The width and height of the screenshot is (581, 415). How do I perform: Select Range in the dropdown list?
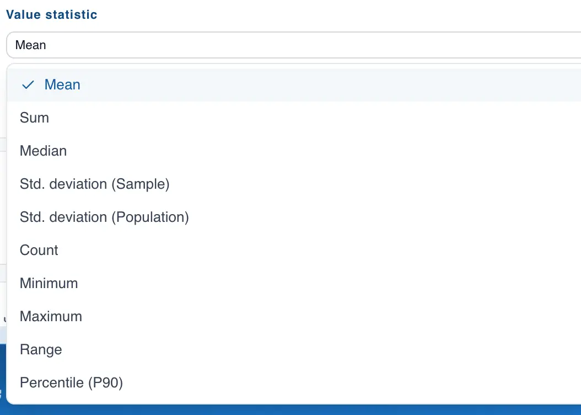point(41,350)
